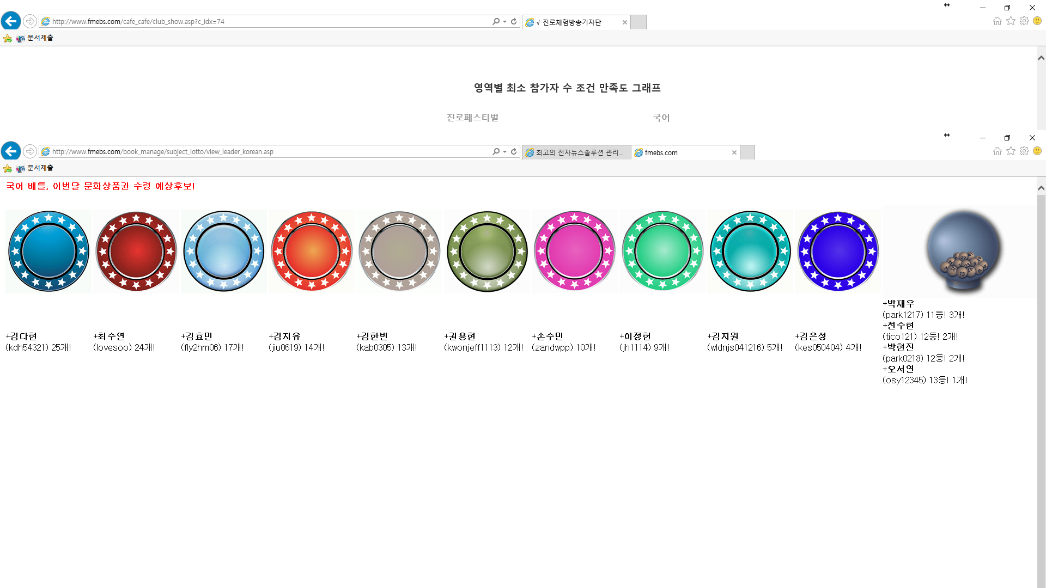Viewport: 1046px width, 588px height.
Task: Click smiley feedback icon in front window
Action: pyautogui.click(x=1037, y=151)
